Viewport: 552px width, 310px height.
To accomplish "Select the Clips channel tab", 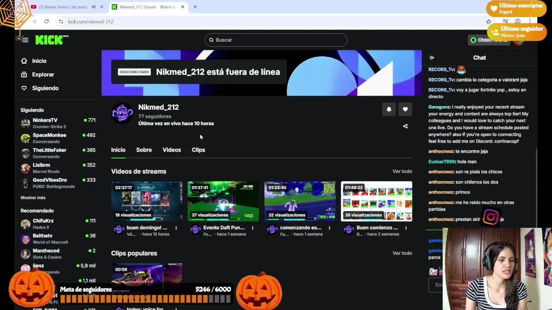I will (x=198, y=150).
